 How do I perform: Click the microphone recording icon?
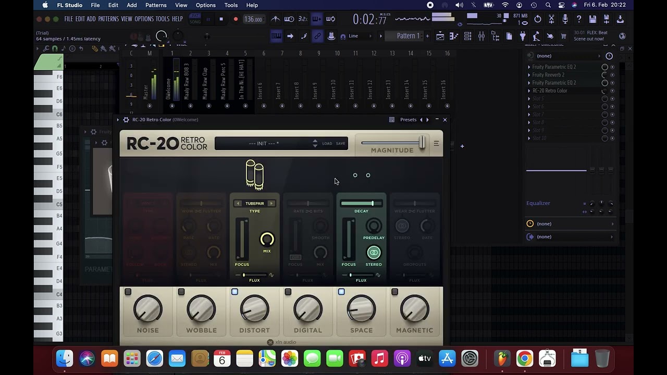coord(565,19)
